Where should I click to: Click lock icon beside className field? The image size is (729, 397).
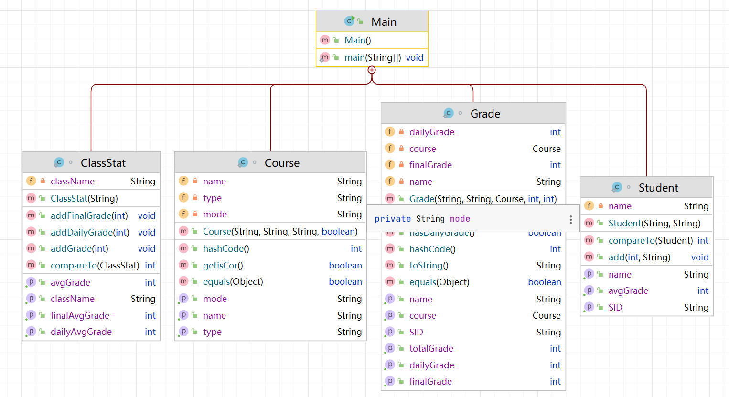[x=43, y=181]
